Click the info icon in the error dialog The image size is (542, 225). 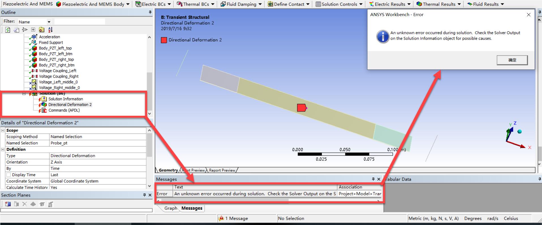(x=383, y=36)
